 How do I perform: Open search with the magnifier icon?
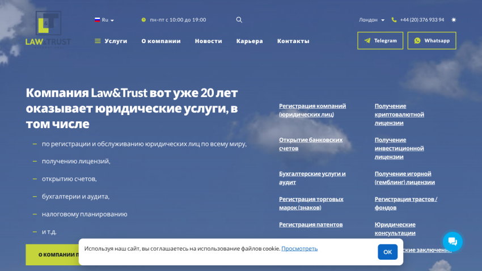point(239,20)
